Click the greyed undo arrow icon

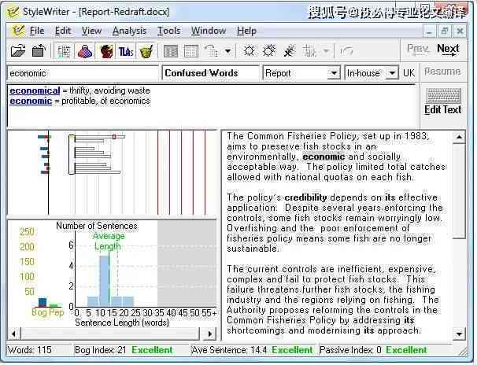[346, 51]
